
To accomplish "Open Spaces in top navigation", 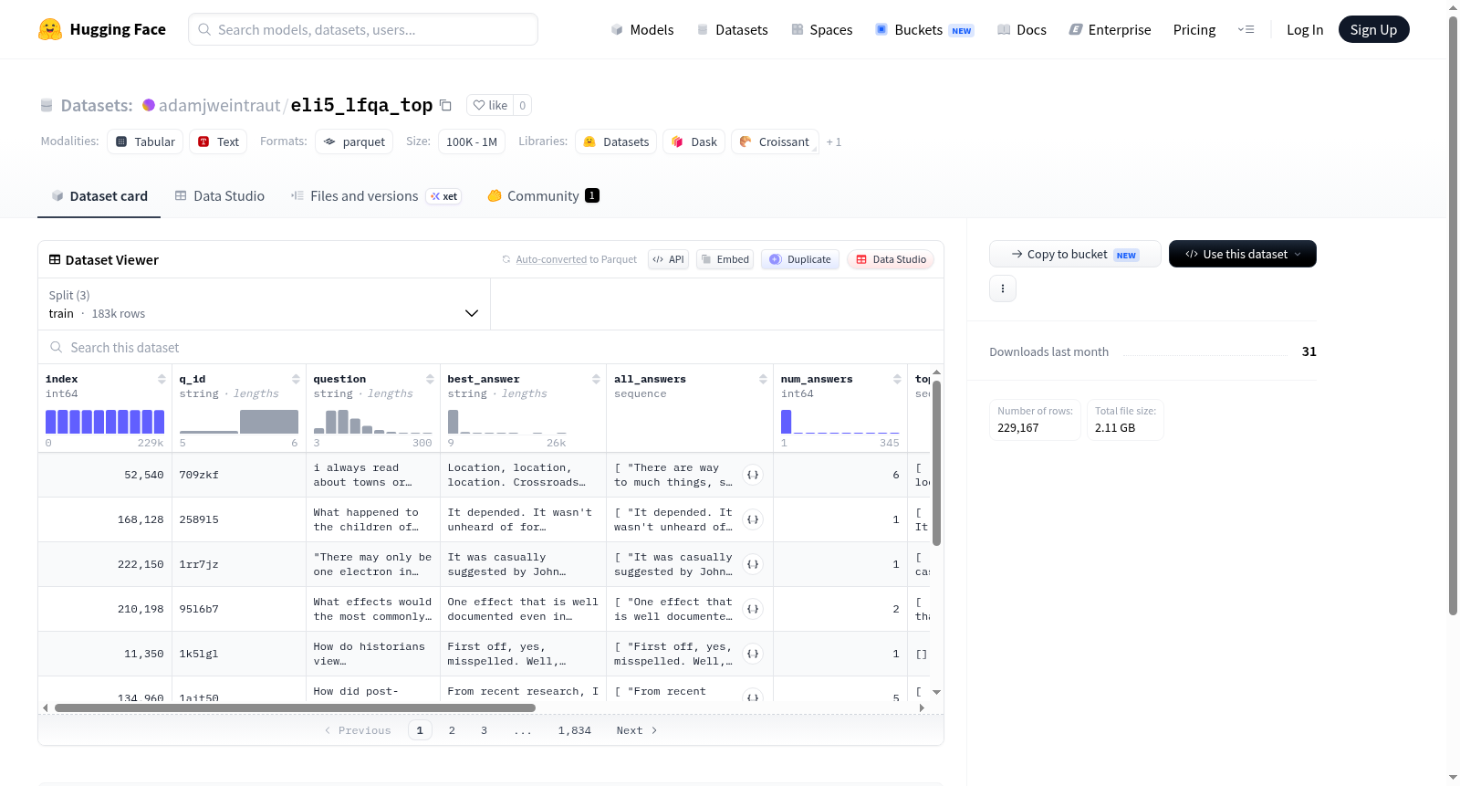I will point(821,29).
